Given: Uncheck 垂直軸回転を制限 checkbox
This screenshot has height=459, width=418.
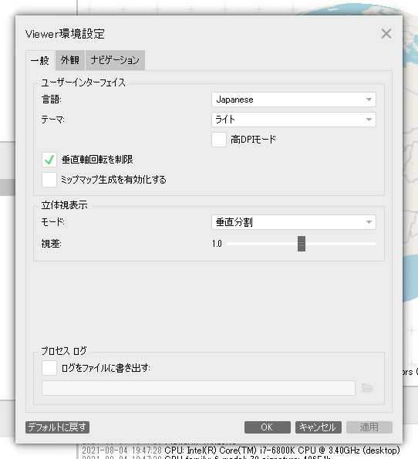Looking at the screenshot, I should pos(49,160).
